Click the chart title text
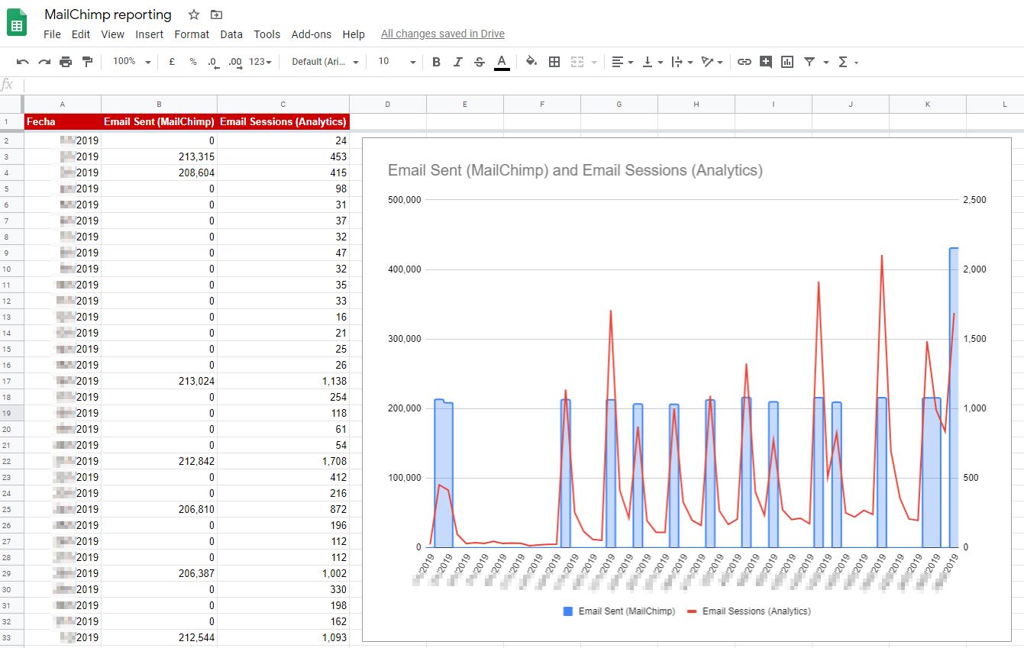 click(x=575, y=170)
